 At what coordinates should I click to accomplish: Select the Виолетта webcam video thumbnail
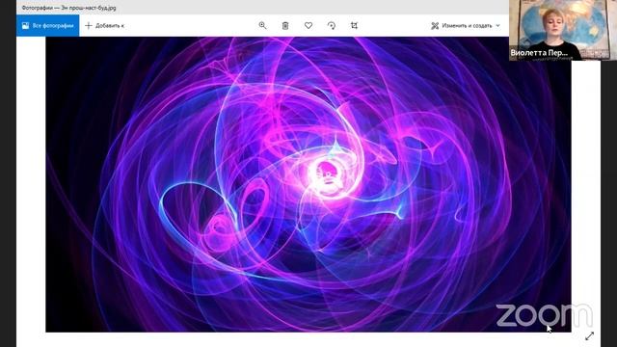click(x=563, y=30)
